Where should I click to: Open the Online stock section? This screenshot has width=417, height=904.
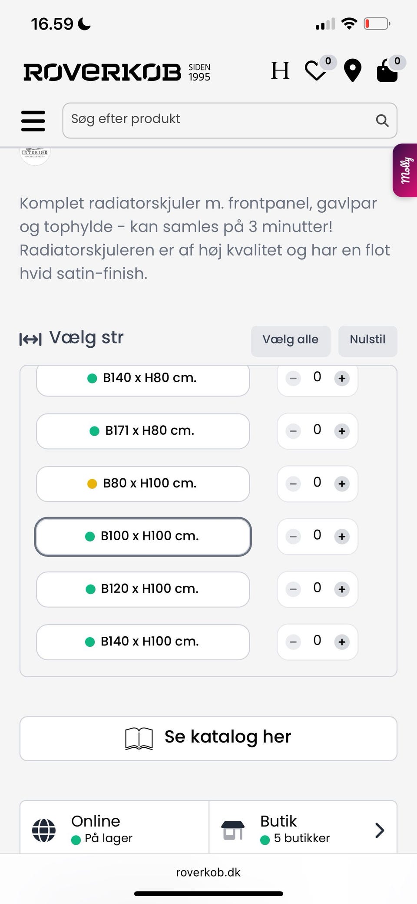(114, 828)
